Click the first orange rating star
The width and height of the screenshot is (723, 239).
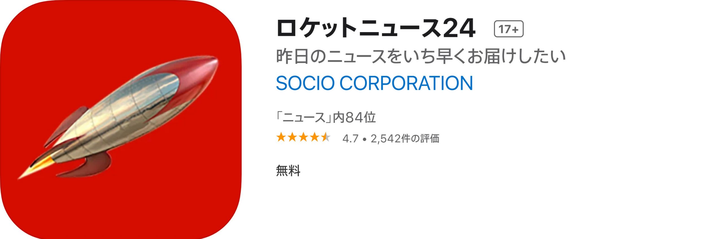(x=281, y=137)
